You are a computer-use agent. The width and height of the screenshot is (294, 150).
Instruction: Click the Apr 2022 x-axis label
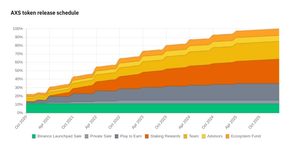[91, 122]
